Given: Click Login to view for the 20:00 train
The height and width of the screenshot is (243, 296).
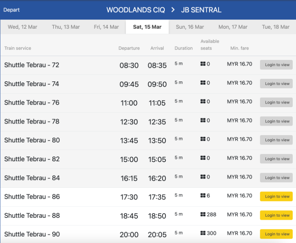Looking at the screenshot, I should (276, 234).
